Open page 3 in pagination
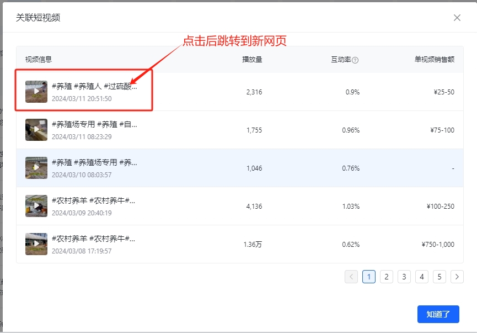The image size is (477, 333). tap(404, 277)
